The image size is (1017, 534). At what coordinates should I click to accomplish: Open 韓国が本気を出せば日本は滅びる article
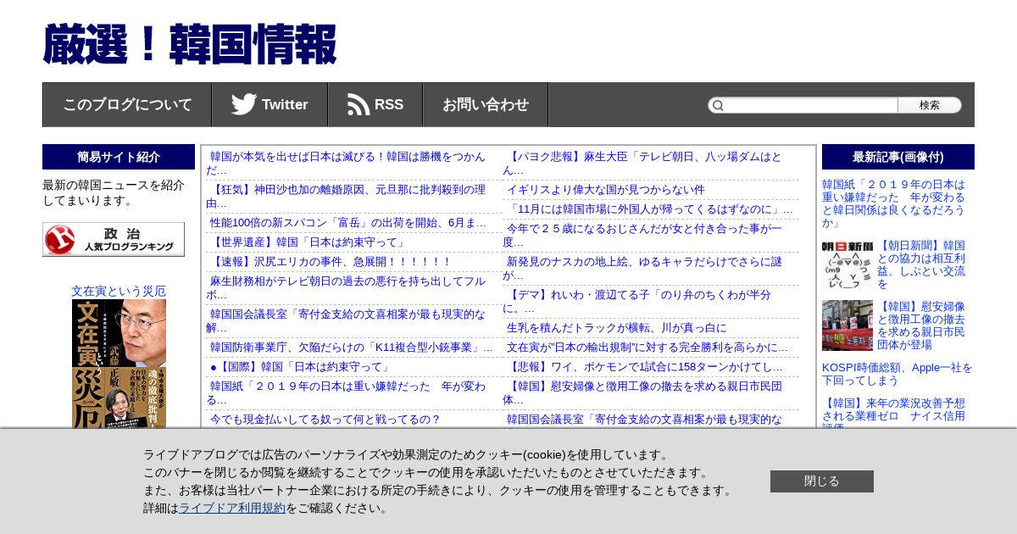pos(347,164)
